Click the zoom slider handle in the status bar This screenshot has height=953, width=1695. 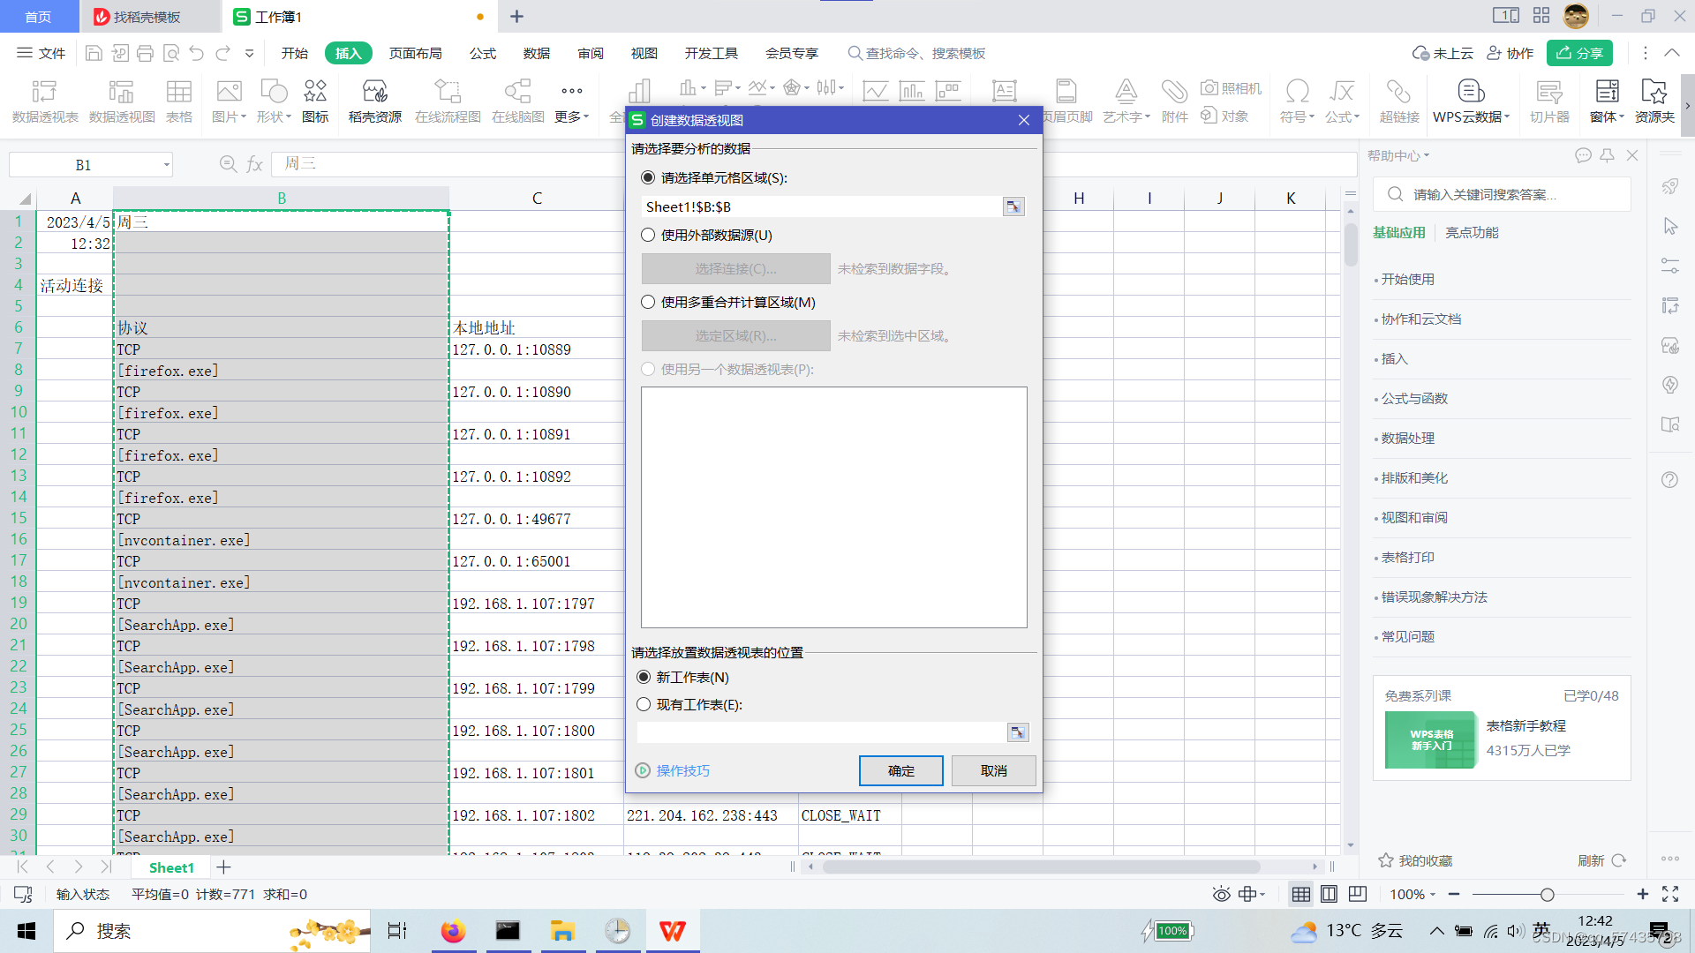point(1547,894)
